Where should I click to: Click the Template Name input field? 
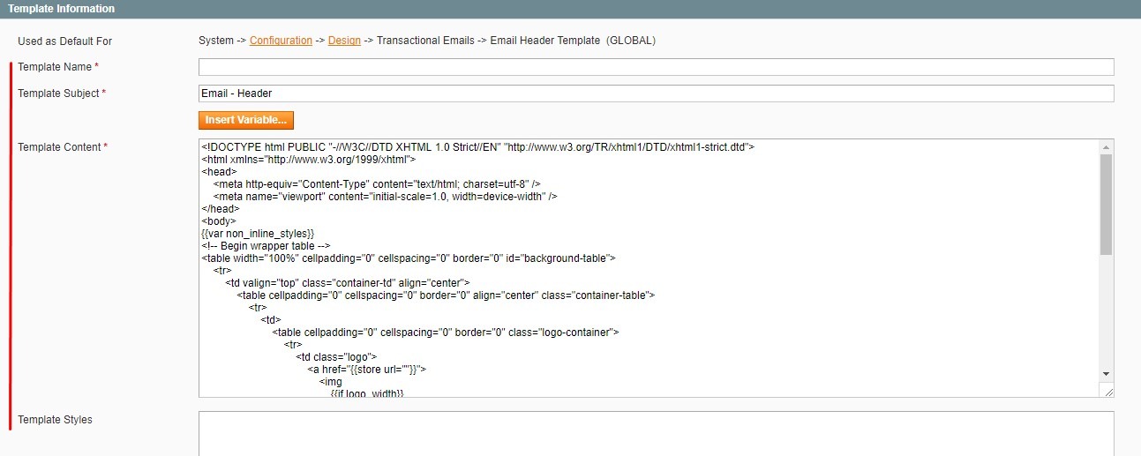click(656, 67)
